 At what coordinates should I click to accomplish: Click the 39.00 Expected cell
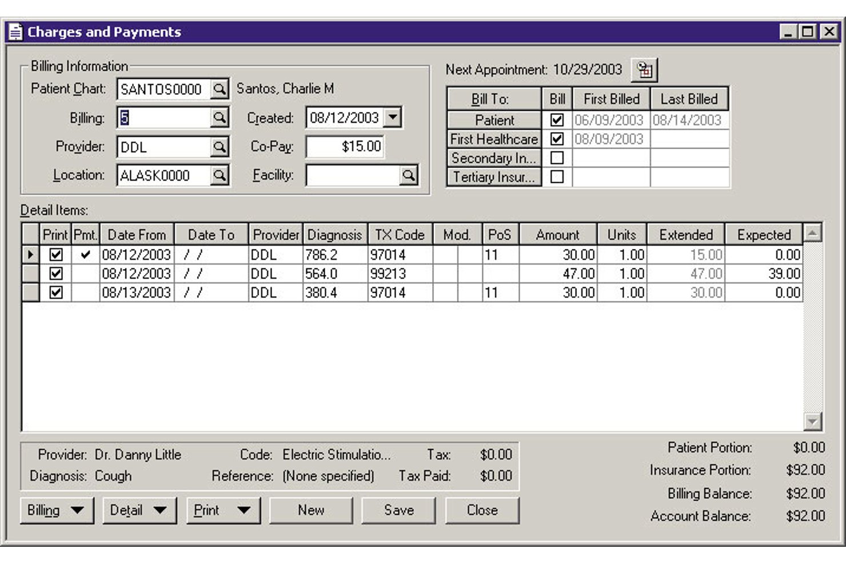(x=764, y=273)
